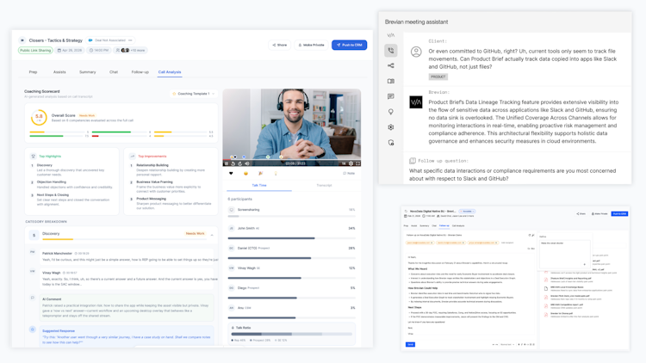Switch to the Assists tab
646x363 pixels.
(59, 72)
